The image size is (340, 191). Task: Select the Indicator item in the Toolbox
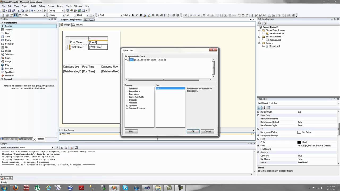click(9, 76)
